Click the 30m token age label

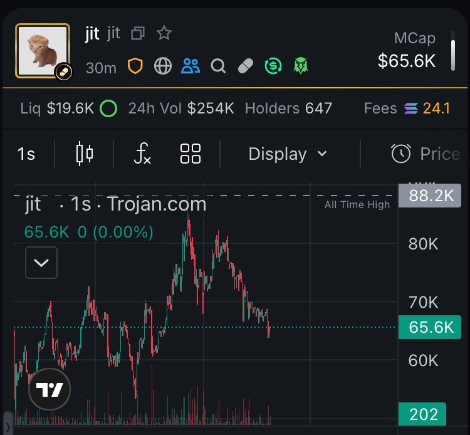101,68
